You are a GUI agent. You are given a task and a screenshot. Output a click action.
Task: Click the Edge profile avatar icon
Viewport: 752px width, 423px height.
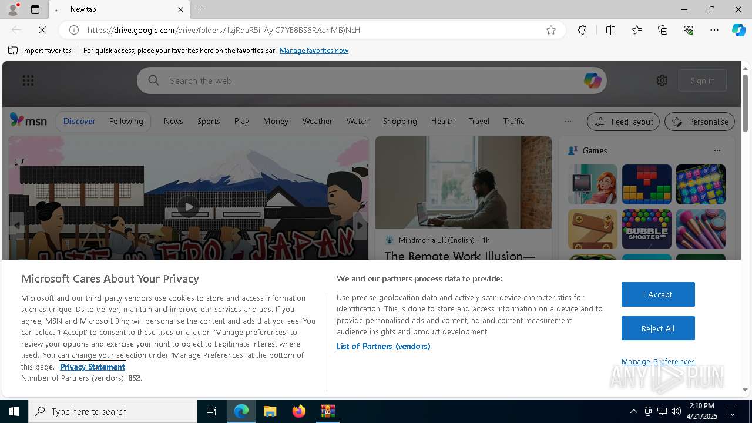tap(12, 9)
